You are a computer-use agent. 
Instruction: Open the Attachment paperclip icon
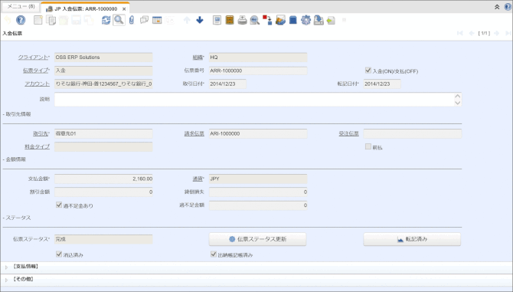[132, 20]
